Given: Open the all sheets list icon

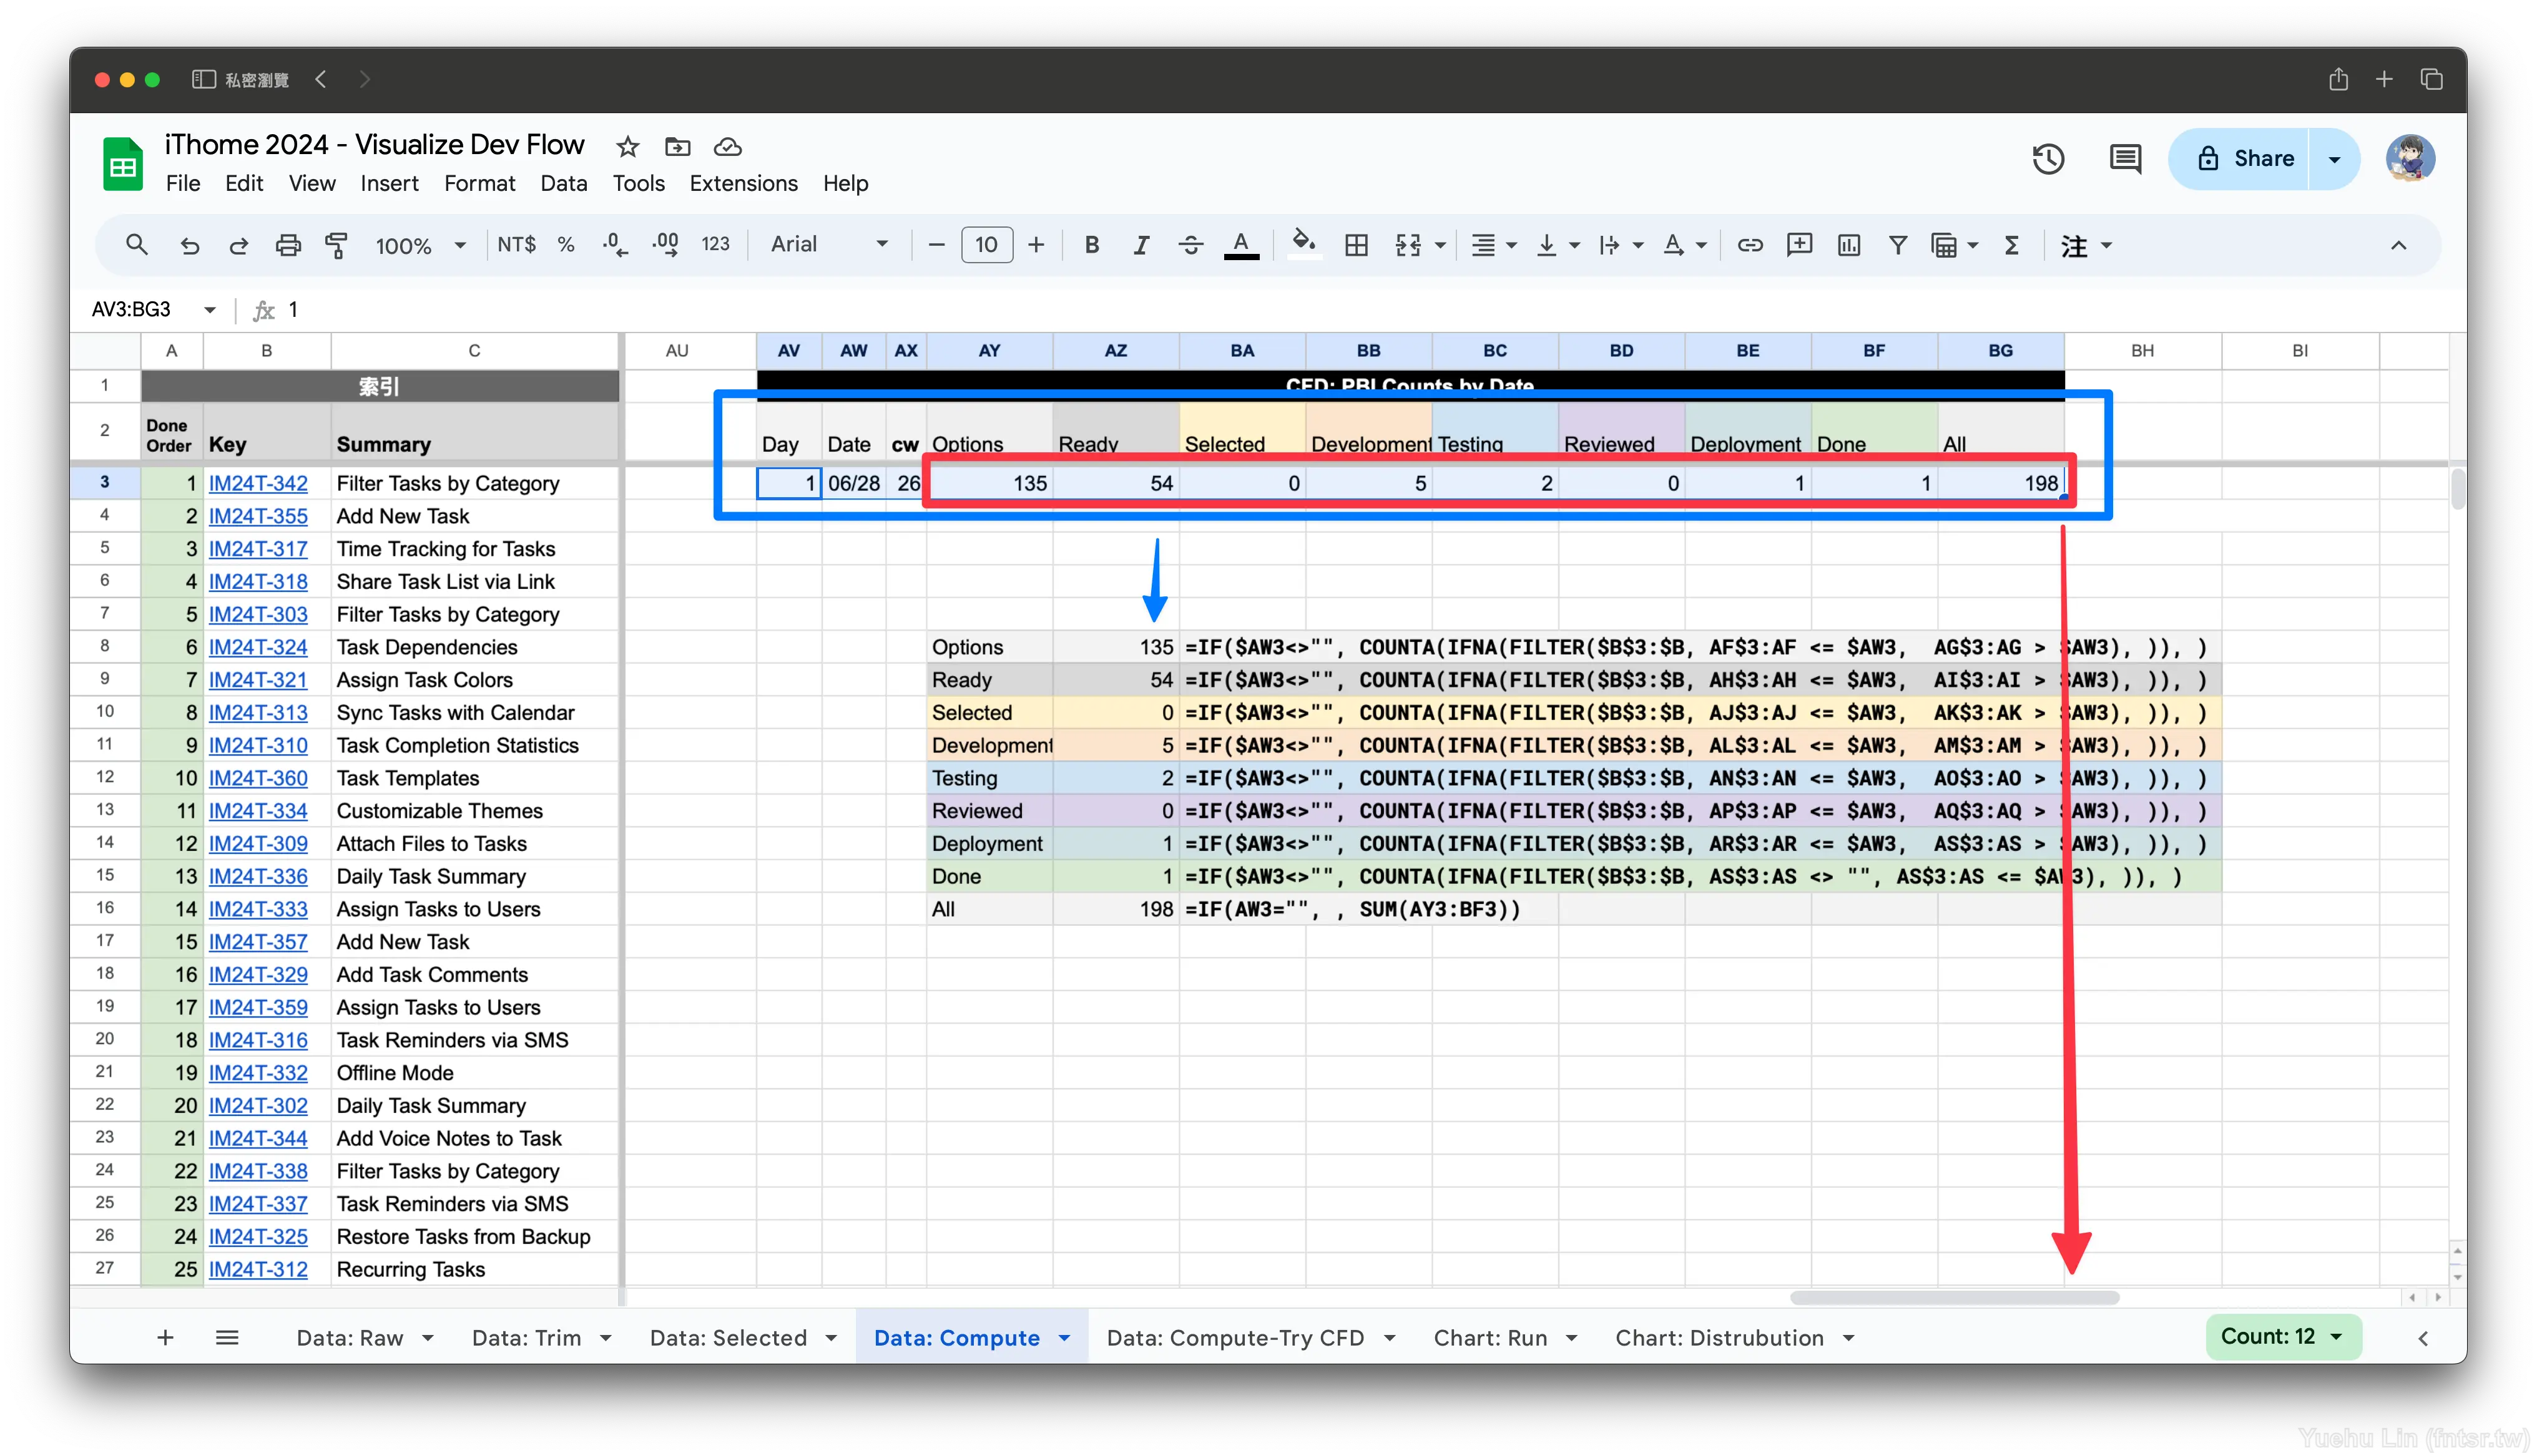Looking at the screenshot, I should 227,1337.
